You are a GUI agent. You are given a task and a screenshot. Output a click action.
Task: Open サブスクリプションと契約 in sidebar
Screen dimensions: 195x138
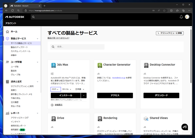tap(22, 86)
